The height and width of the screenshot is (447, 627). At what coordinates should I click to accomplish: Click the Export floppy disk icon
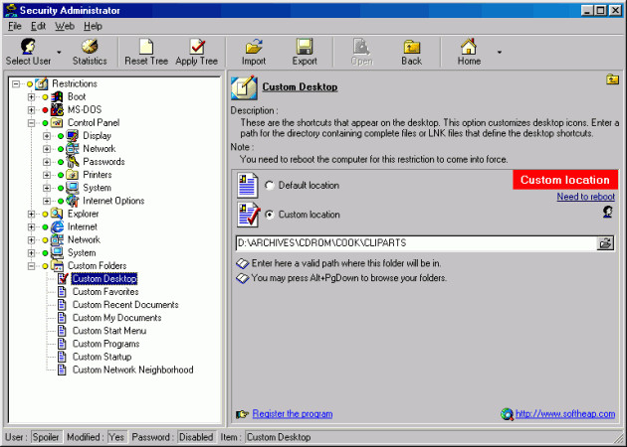tap(305, 47)
